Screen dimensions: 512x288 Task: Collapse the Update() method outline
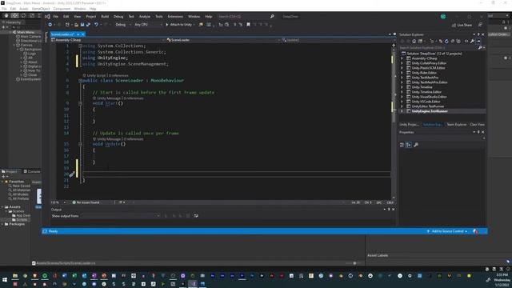click(80, 144)
